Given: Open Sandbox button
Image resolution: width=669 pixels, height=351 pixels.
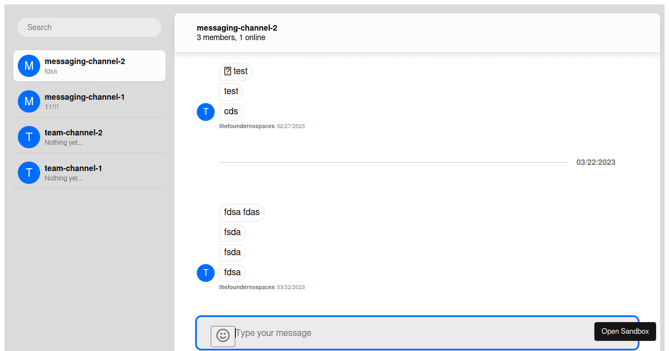Looking at the screenshot, I should [625, 331].
